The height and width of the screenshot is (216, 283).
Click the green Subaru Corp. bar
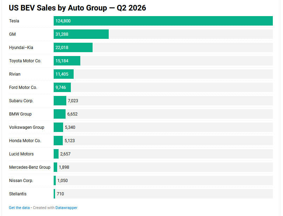(x=60, y=101)
